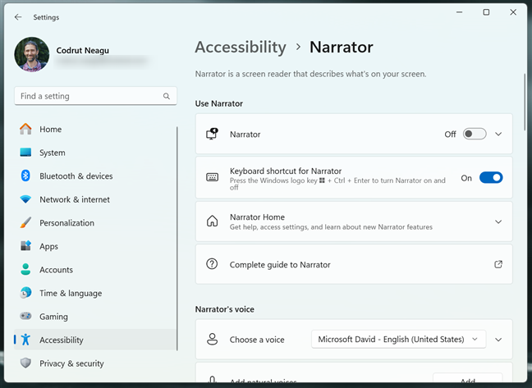532x388 pixels.
Task: Select Accessibility label in sidebar
Action: coord(62,340)
